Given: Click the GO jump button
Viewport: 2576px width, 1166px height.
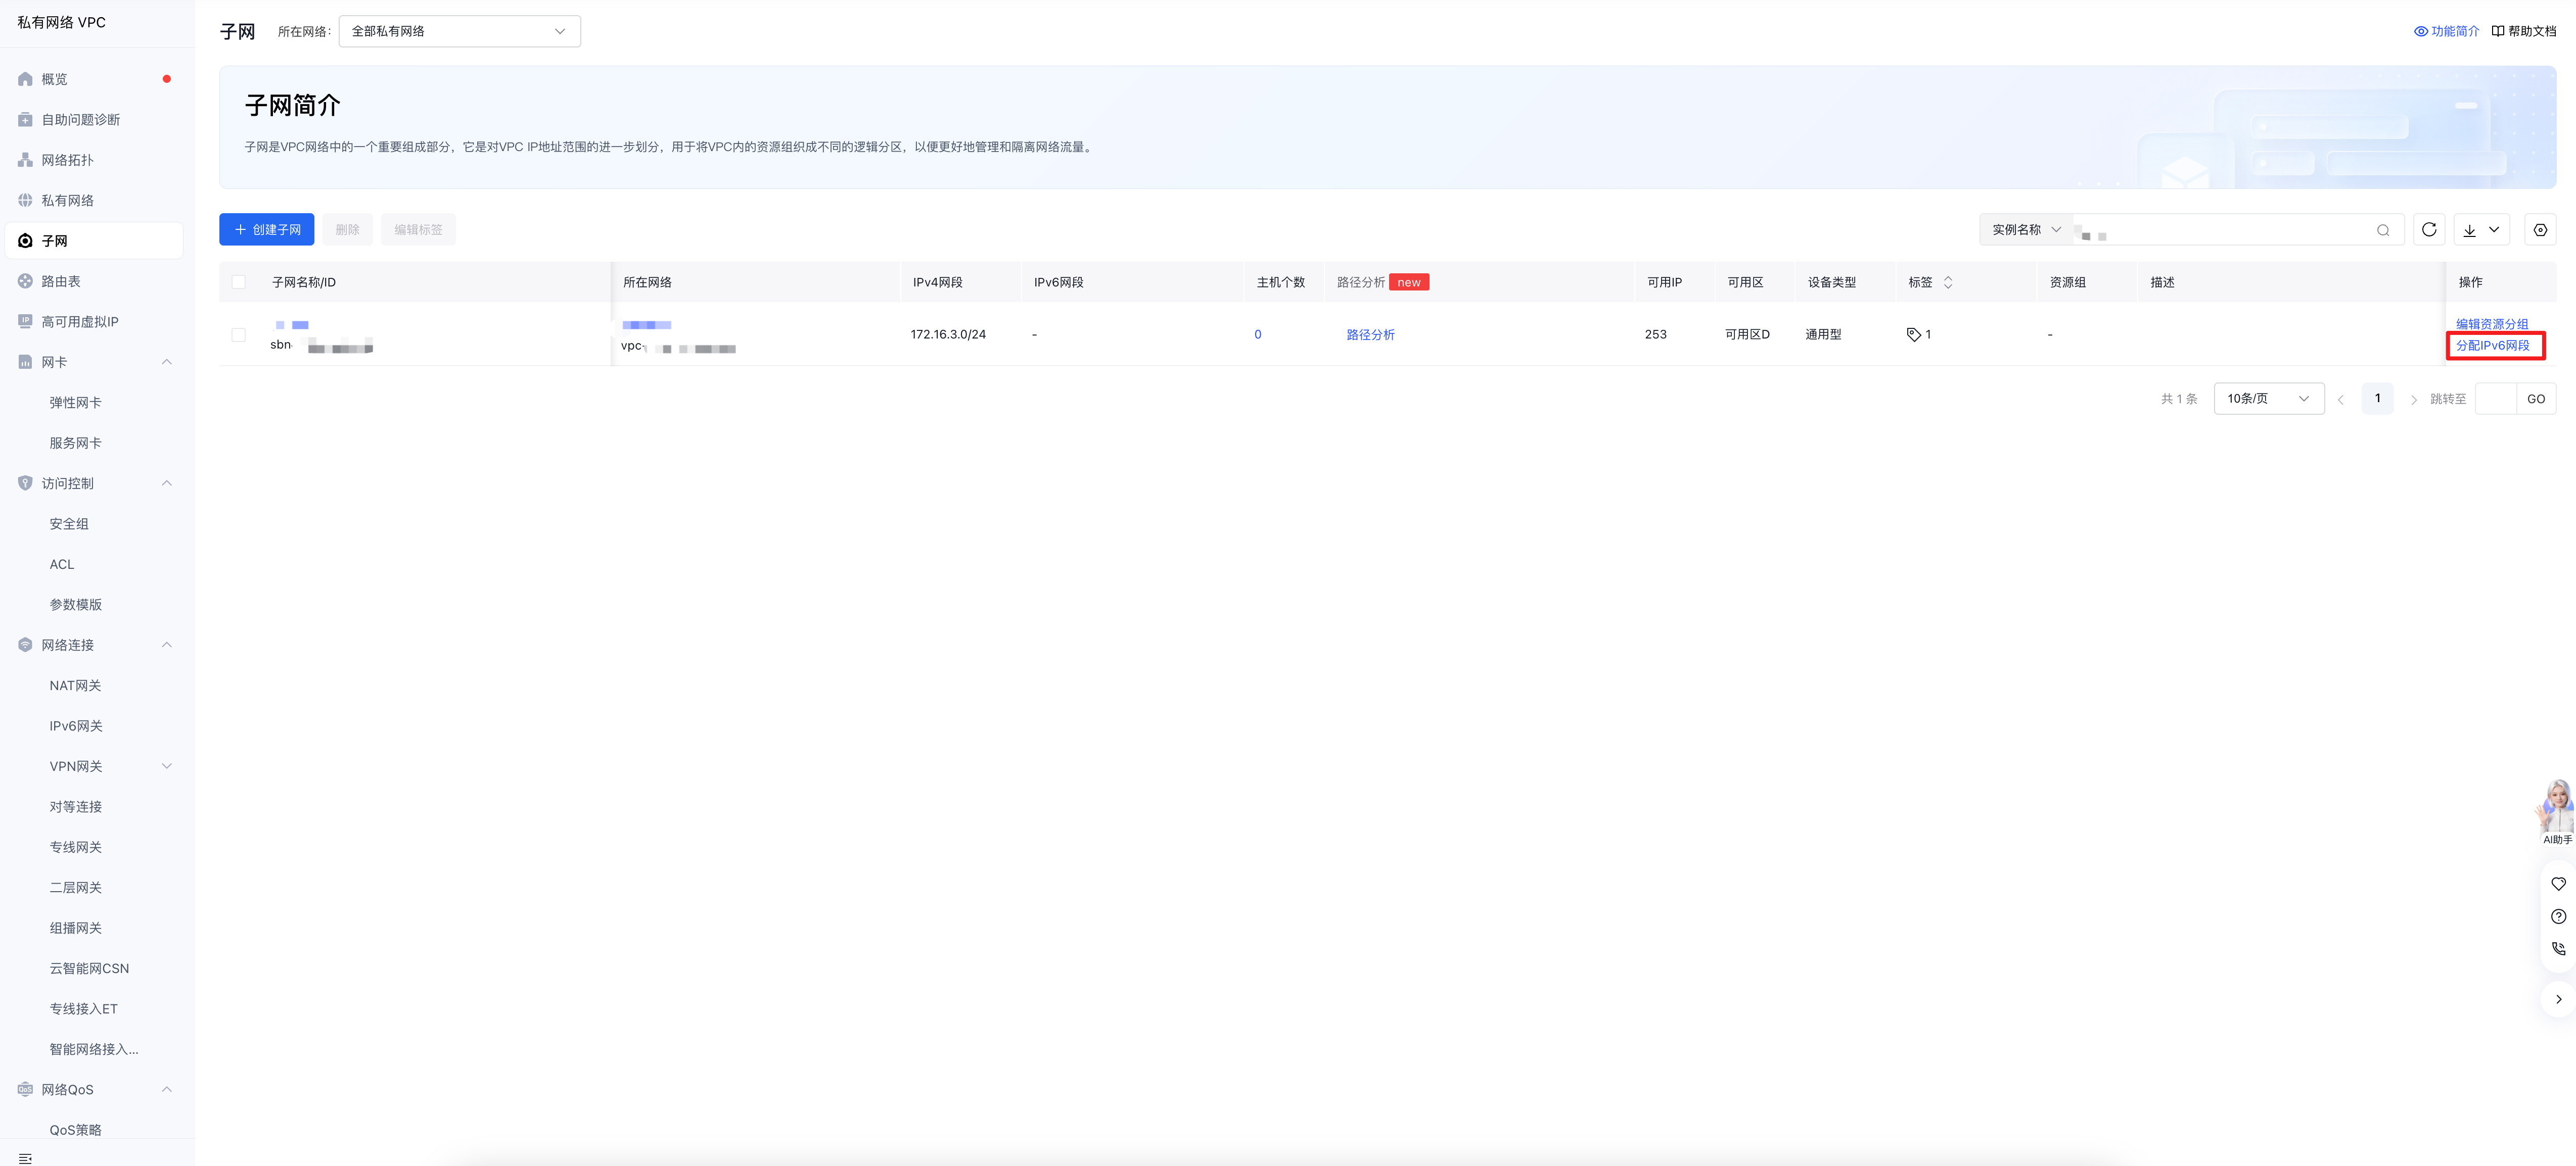Looking at the screenshot, I should [x=2536, y=399].
